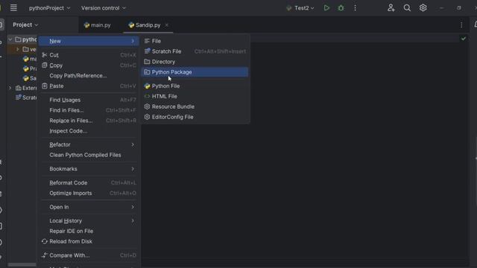Run the Test2 configuration
This screenshot has width=477, height=268.
click(x=326, y=8)
